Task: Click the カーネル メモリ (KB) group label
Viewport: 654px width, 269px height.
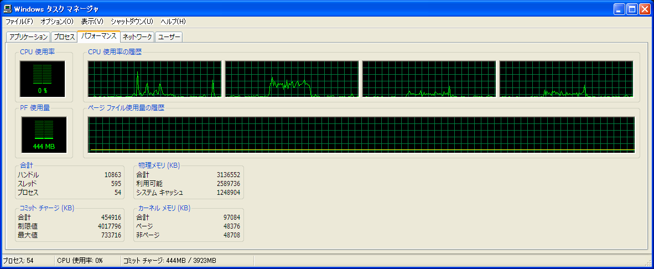Action: click(164, 208)
